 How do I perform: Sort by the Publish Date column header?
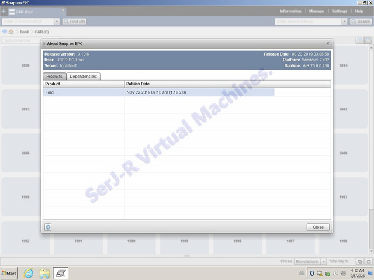coord(227,84)
